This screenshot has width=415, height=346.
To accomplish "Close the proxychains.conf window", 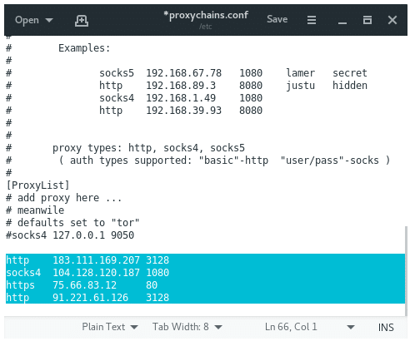I will (392, 20).
